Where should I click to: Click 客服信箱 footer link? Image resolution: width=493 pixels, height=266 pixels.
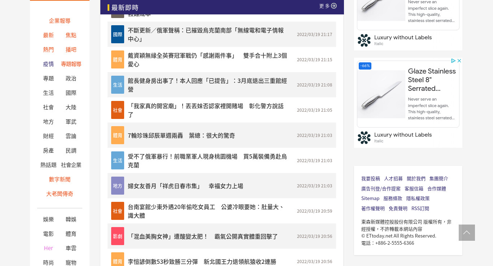point(414,189)
